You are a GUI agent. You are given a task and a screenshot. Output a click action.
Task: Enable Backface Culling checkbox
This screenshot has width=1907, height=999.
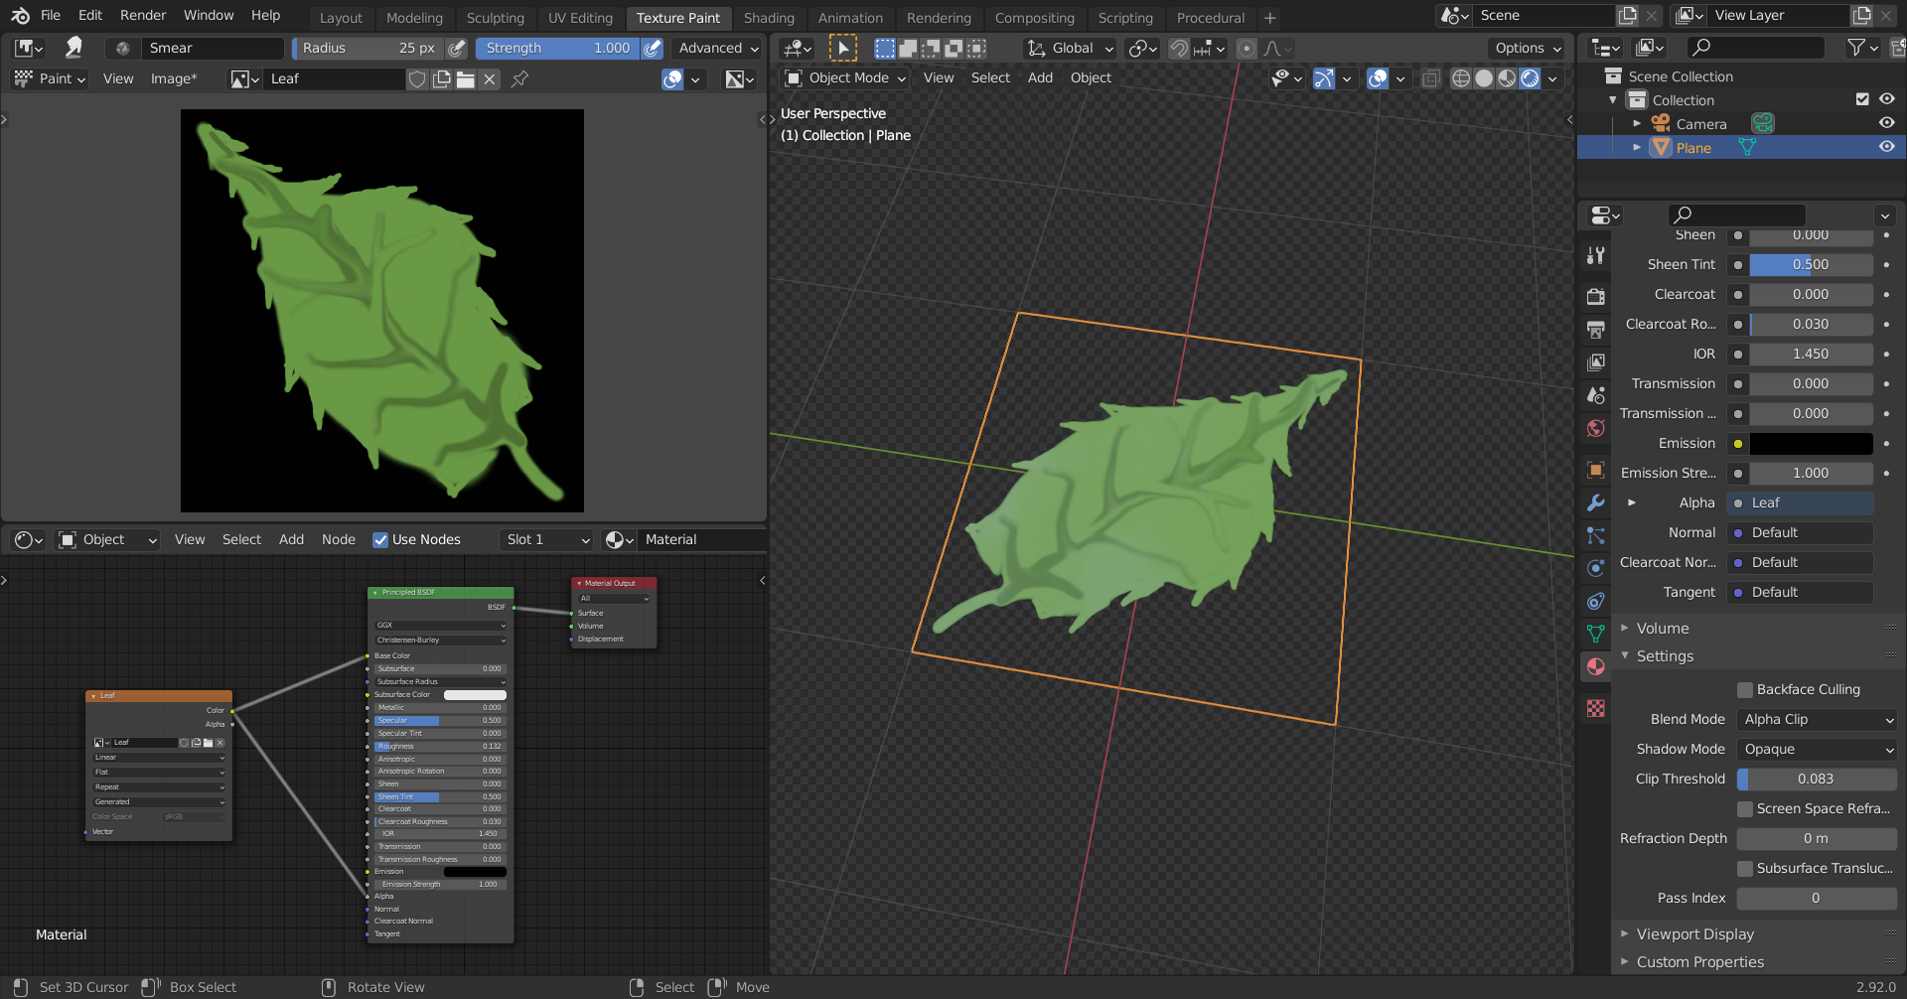[1744, 689]
